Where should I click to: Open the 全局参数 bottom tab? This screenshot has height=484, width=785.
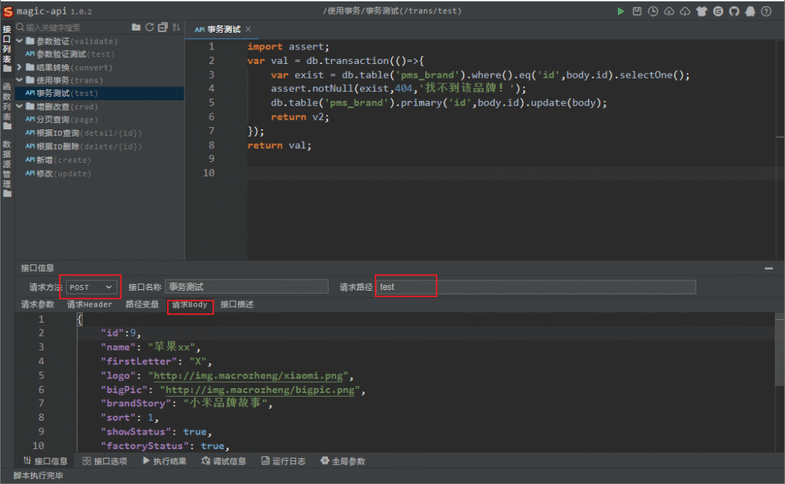(x=343, y=461)
